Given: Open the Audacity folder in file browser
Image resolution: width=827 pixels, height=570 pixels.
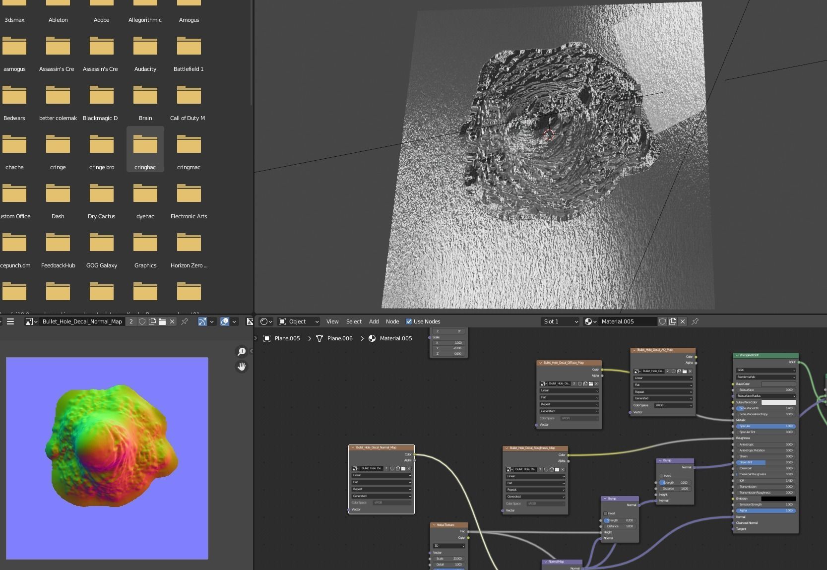Looking at the screenshot, I should coord(145,52).
